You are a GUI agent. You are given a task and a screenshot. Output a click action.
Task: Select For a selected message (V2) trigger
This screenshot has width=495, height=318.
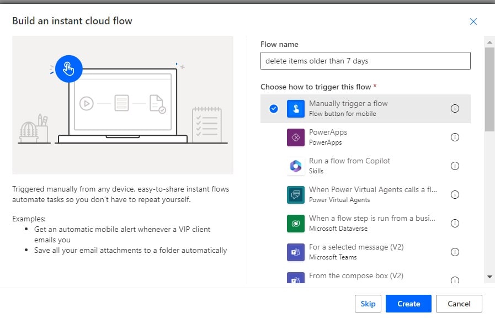click(365, 252)
